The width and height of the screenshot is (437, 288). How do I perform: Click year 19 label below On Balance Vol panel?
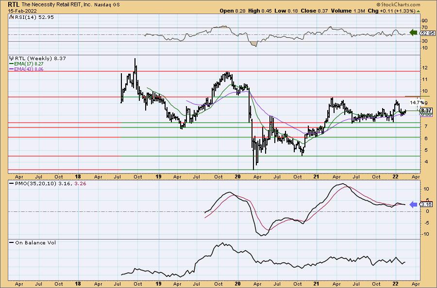click(x=158, y=284)
